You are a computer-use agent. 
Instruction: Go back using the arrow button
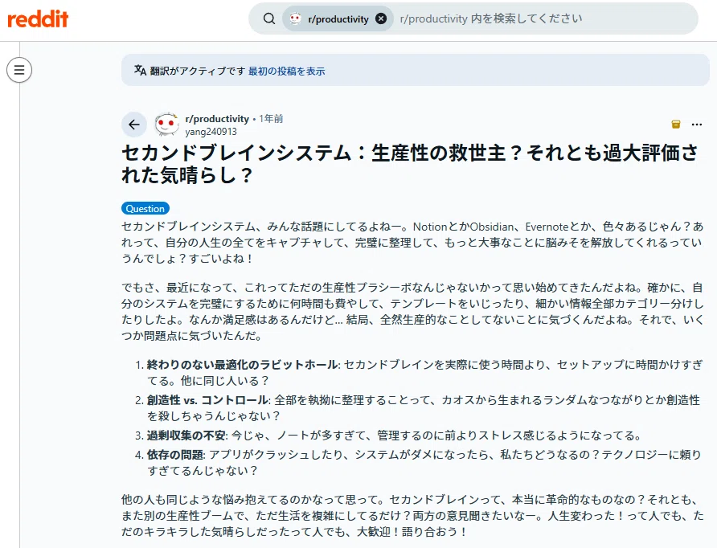click(134, 125)
